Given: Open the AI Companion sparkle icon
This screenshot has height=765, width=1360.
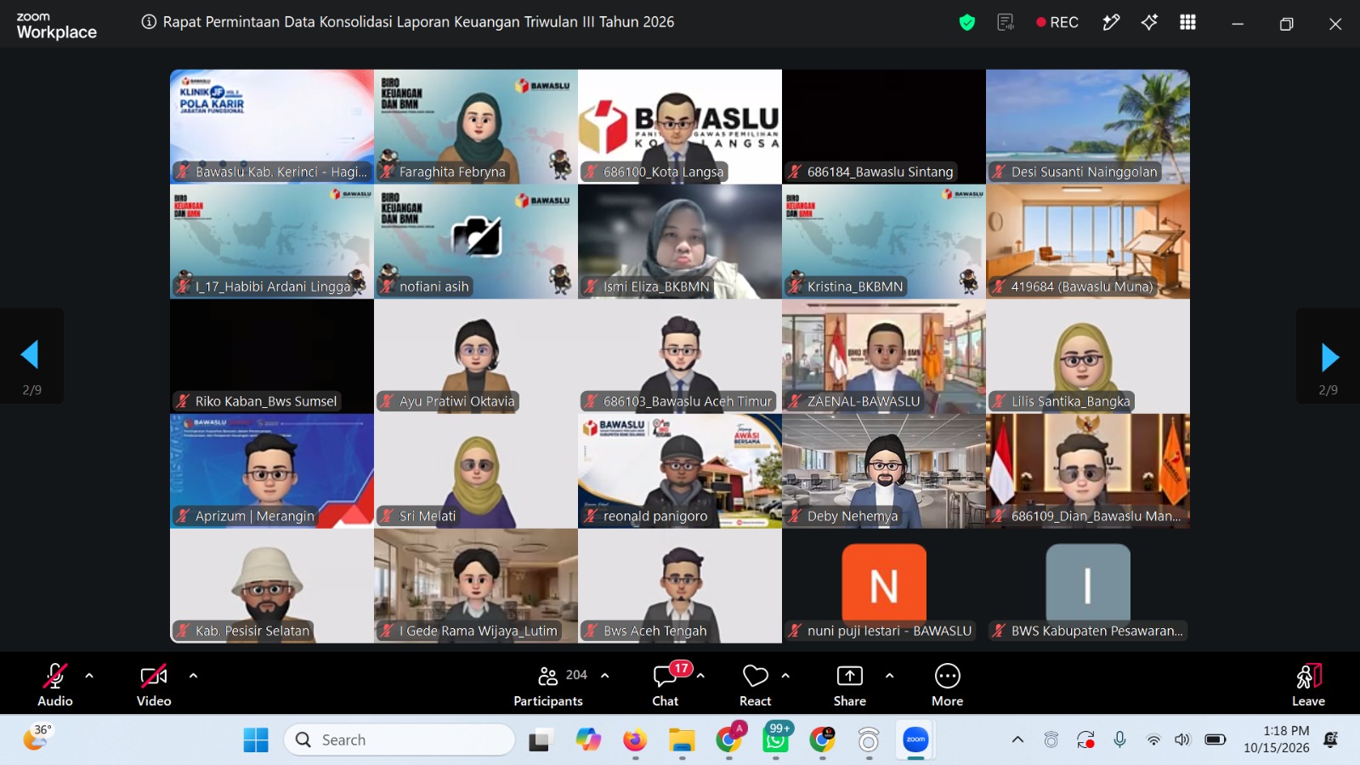Looking at the screenshot, I should (x=1149, y=23).
